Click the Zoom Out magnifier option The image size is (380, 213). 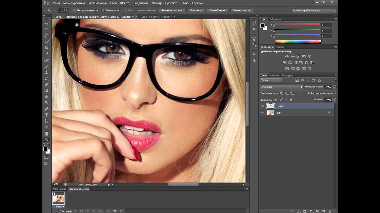pos(66,10)
